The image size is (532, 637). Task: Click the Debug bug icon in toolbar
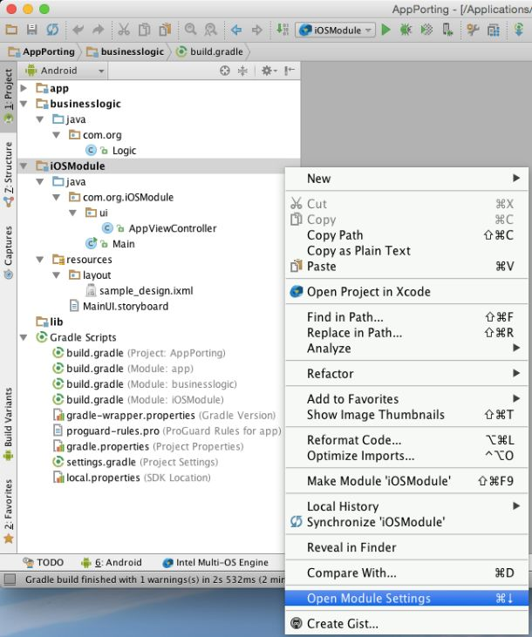tap(406, 30)
